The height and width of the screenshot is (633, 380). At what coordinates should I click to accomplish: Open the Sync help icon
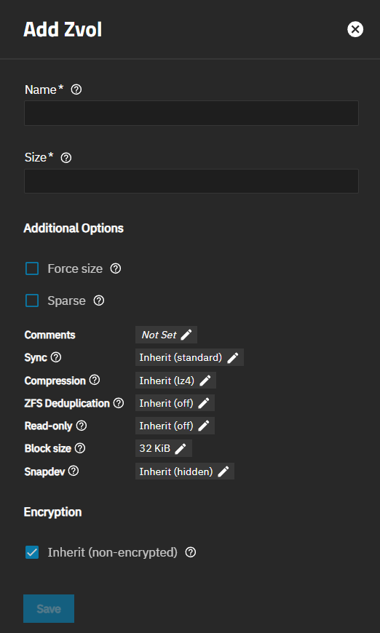click(x=56, y=357)
